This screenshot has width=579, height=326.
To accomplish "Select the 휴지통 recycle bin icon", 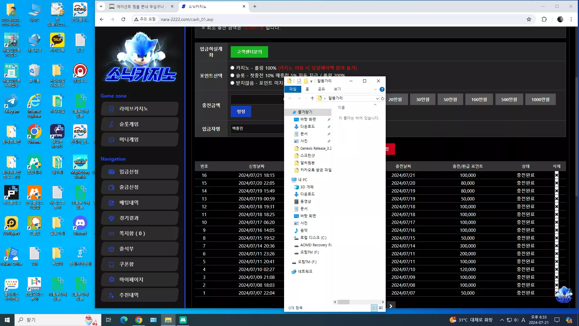I will point(34,73).
